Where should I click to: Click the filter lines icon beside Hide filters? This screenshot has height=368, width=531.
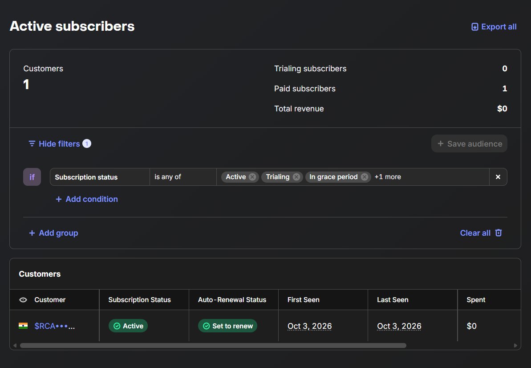tap(32, 143)
